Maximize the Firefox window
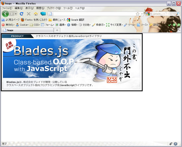The width and height of the screenshot is (182, 147). [x=174, y=4]
